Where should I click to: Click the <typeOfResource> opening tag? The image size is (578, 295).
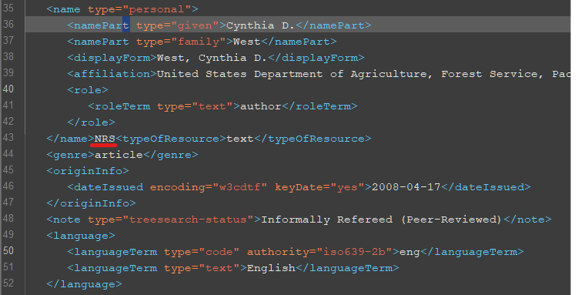(x=171, y=139)
